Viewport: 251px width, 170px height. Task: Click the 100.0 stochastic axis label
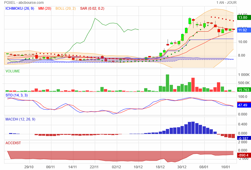pyautogui.click(x=243, y=97)
